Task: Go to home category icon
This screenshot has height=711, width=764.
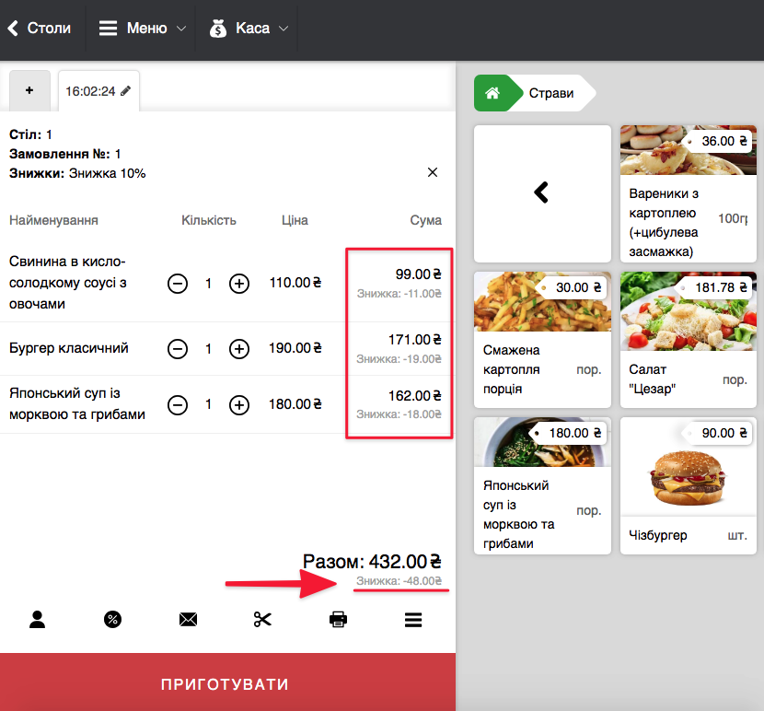Action: (x=492, y=93)
